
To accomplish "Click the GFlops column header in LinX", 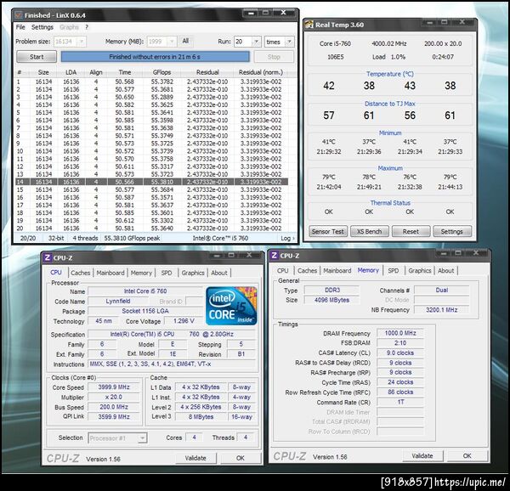I will coord(161,72).
